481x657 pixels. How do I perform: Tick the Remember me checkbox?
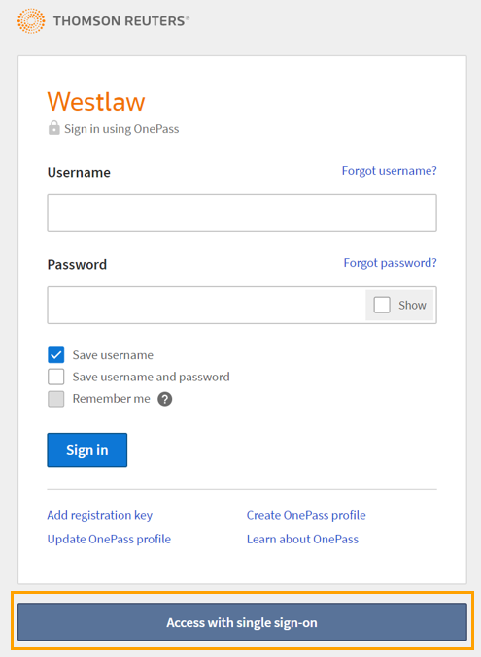(55, 399)
